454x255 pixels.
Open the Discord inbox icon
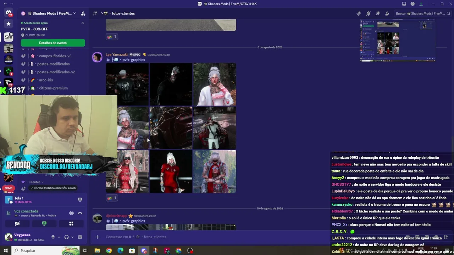(x=404, y=4)
